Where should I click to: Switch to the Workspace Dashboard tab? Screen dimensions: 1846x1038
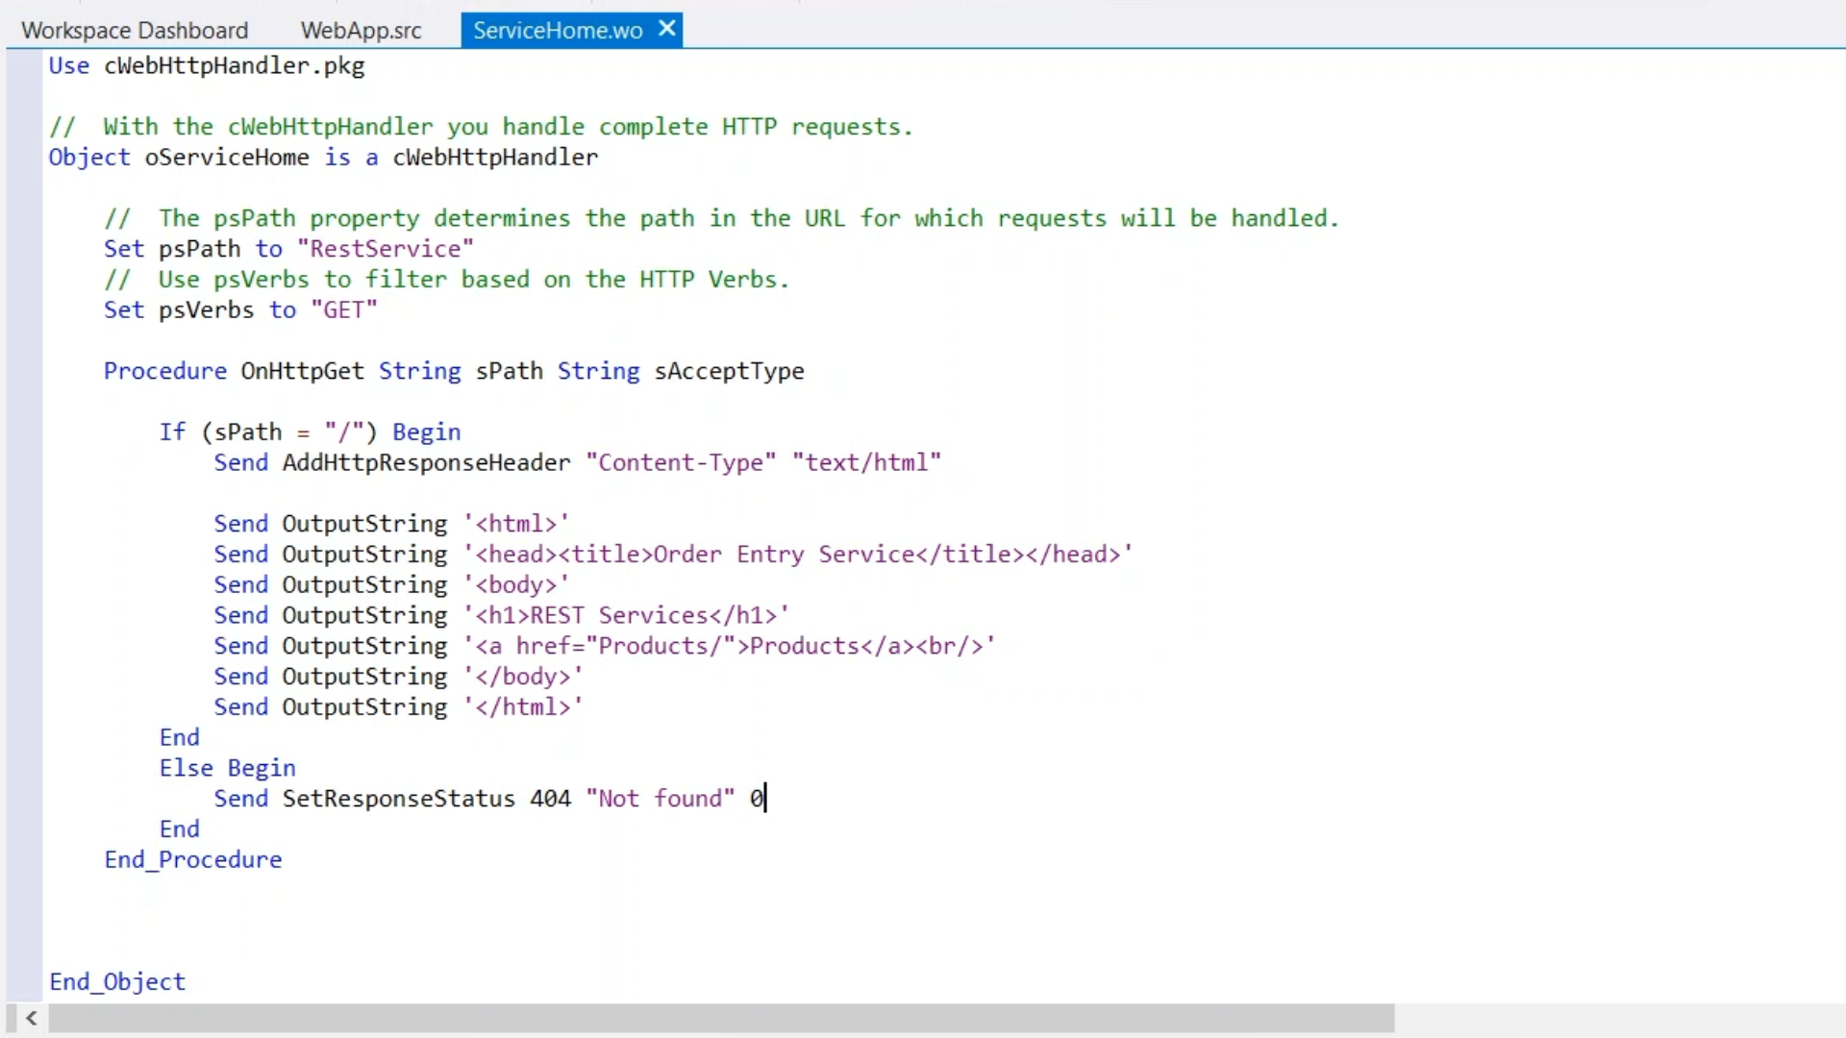[x=135, y=30]
